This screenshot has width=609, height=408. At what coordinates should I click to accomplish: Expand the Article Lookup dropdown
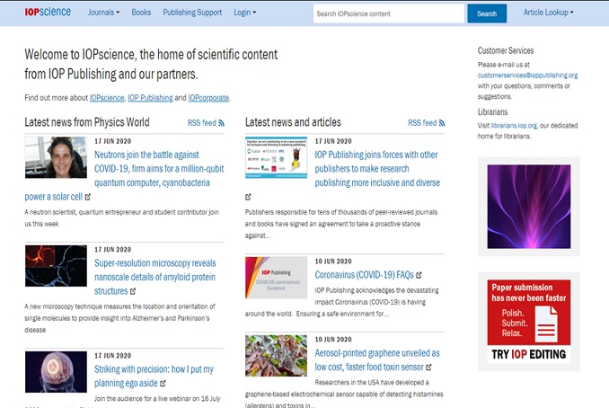tap(548, 13)
